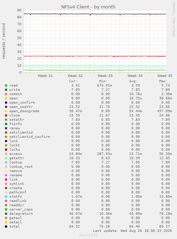Screen dimensions: 177x239
Task: Click the Week 35 axis label
Action: click(x=165, y=76)
